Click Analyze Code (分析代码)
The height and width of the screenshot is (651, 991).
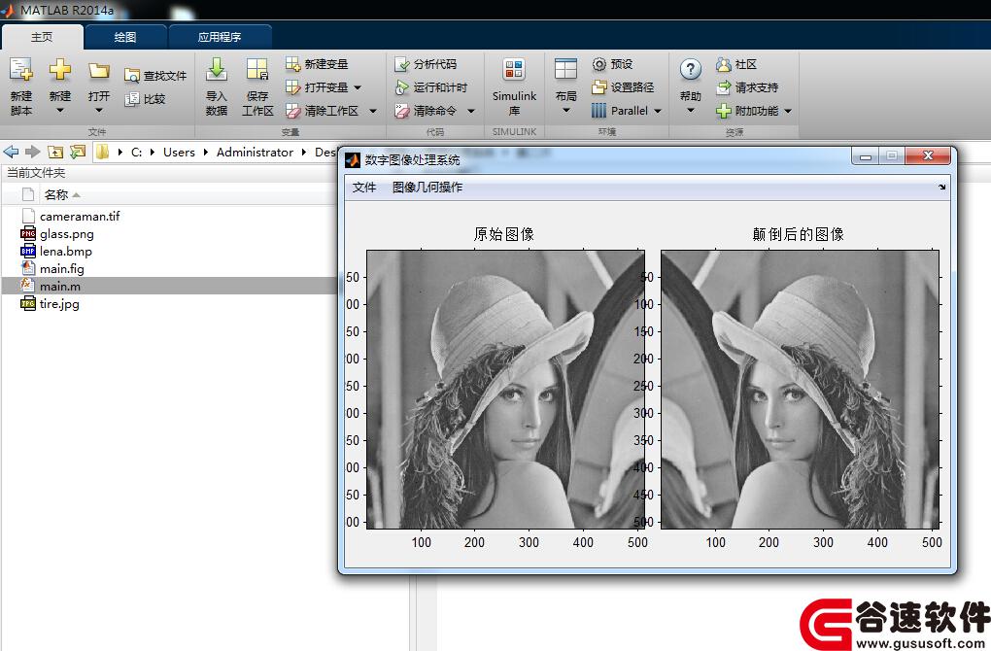click(x=426, y=64)
